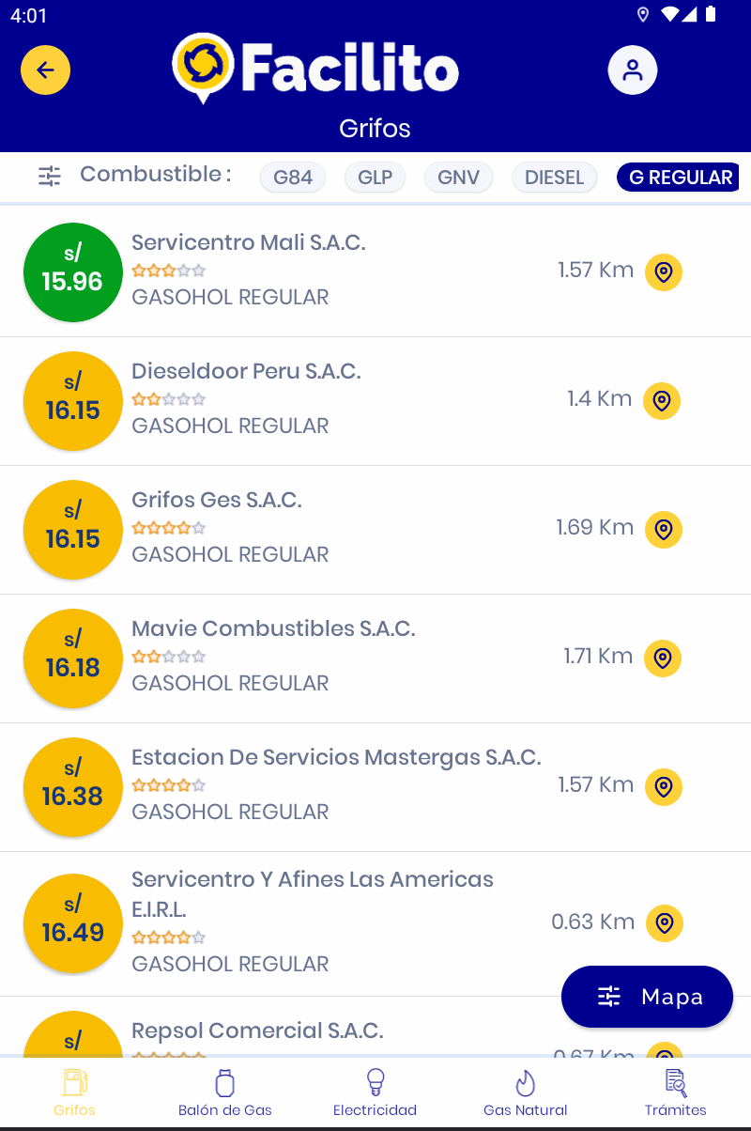The height and width of the screenshot is (1131, 751).
Task: Show Grifos Ges location pin
Action: pos(664,530)
